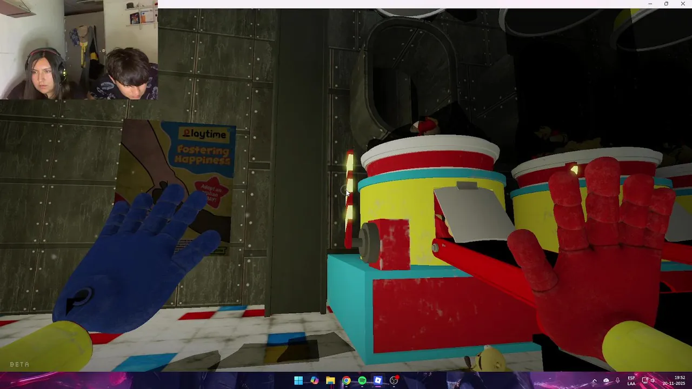Open the OneDrive cloud tray icon
692x389 pixels.
click(x=606, y=380)
